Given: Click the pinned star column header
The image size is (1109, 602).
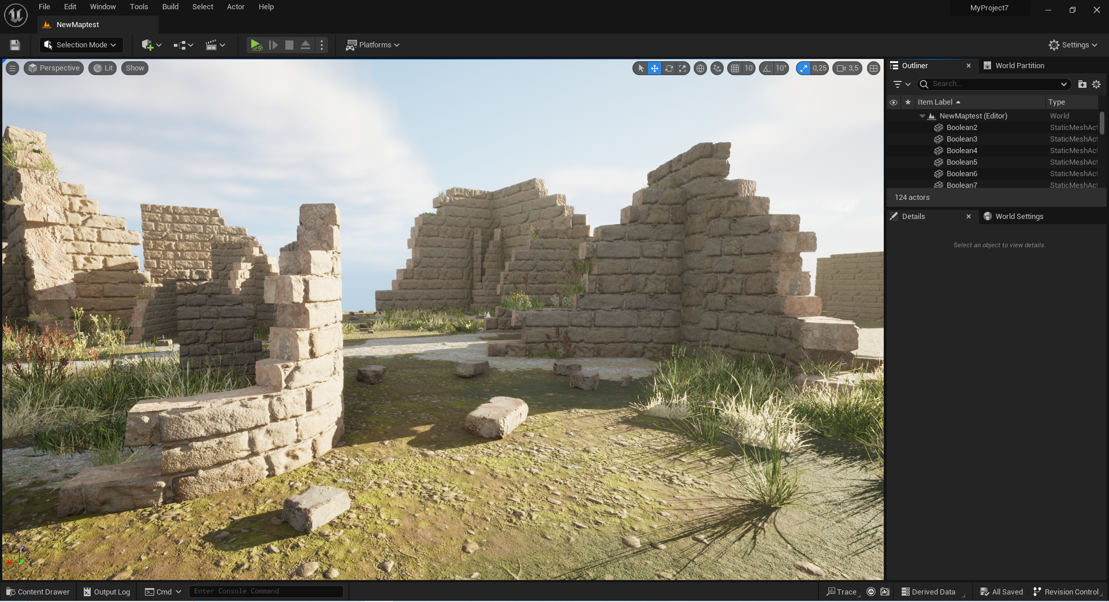Looking at the screenshot, I should [x=908, y=102].
